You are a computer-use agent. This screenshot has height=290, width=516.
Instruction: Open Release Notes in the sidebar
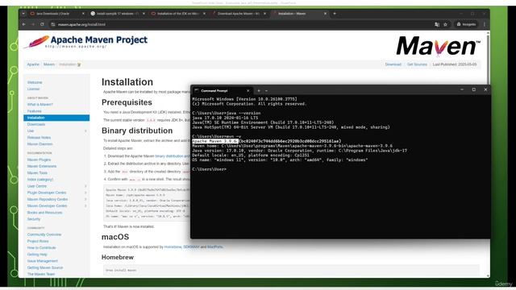click(x=39, y=138)
